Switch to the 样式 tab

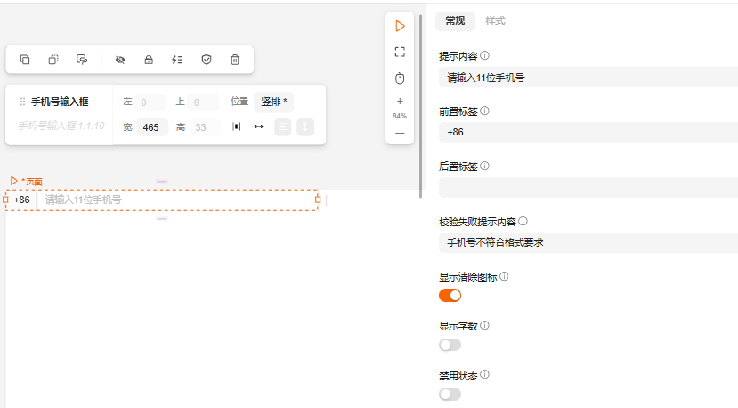[x=495, y=20]
